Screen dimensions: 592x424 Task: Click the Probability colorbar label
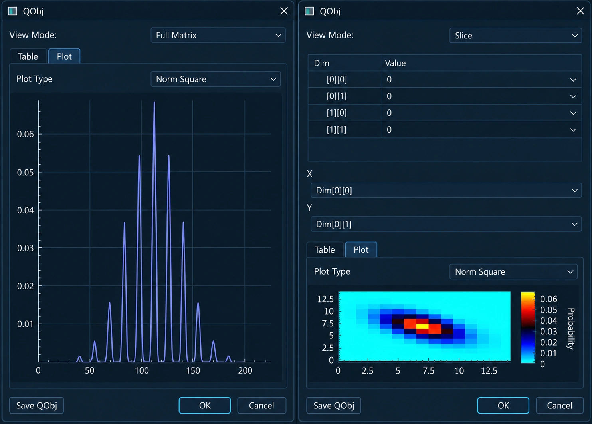571,328
